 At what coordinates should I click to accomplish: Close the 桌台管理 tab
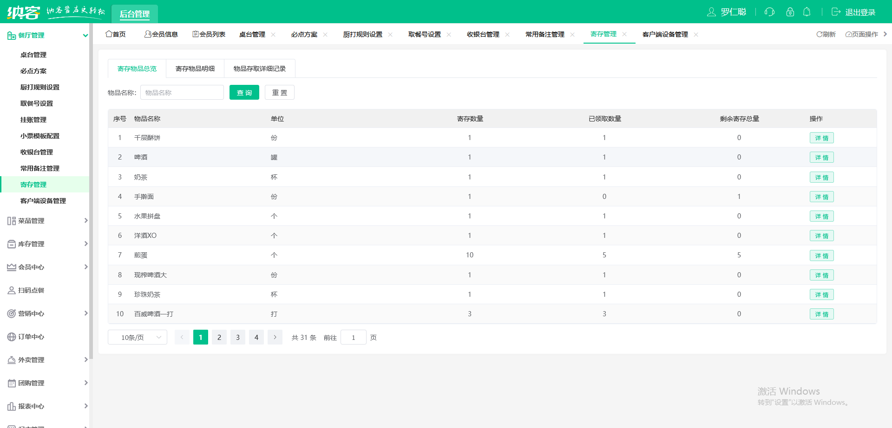[273, 35]
